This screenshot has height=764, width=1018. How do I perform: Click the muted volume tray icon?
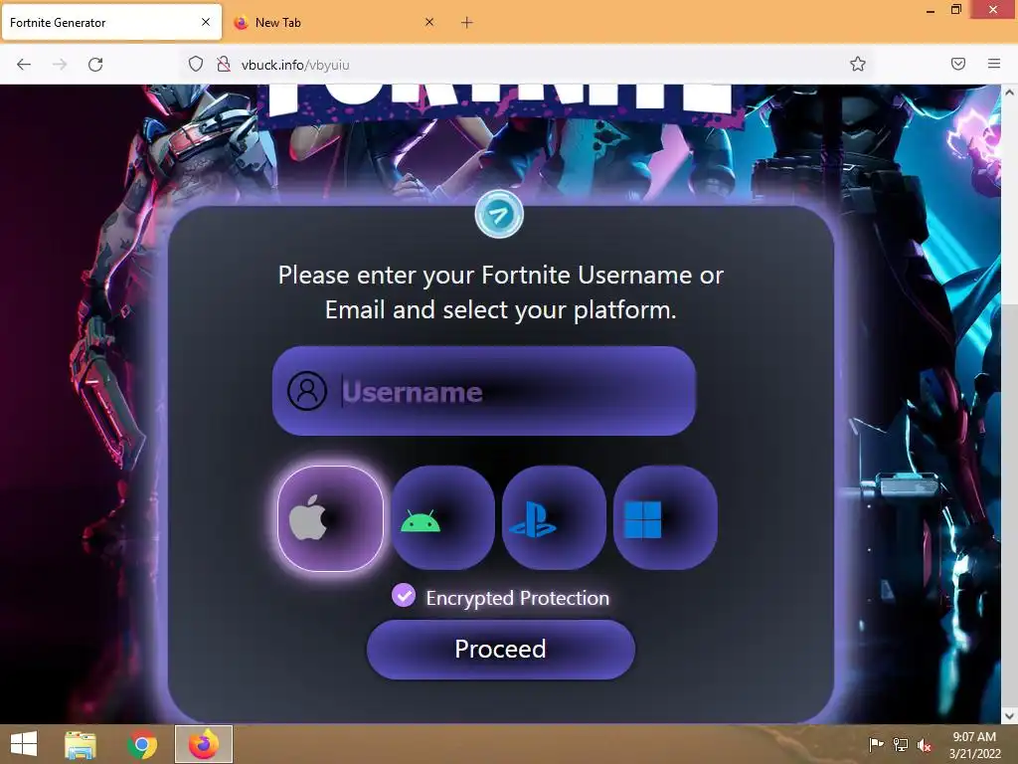(925, 745)
